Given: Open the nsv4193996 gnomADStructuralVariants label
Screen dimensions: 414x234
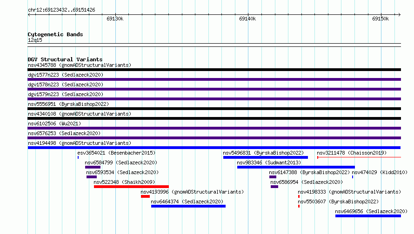Looking at the screenshot, I should pos(192,192).
